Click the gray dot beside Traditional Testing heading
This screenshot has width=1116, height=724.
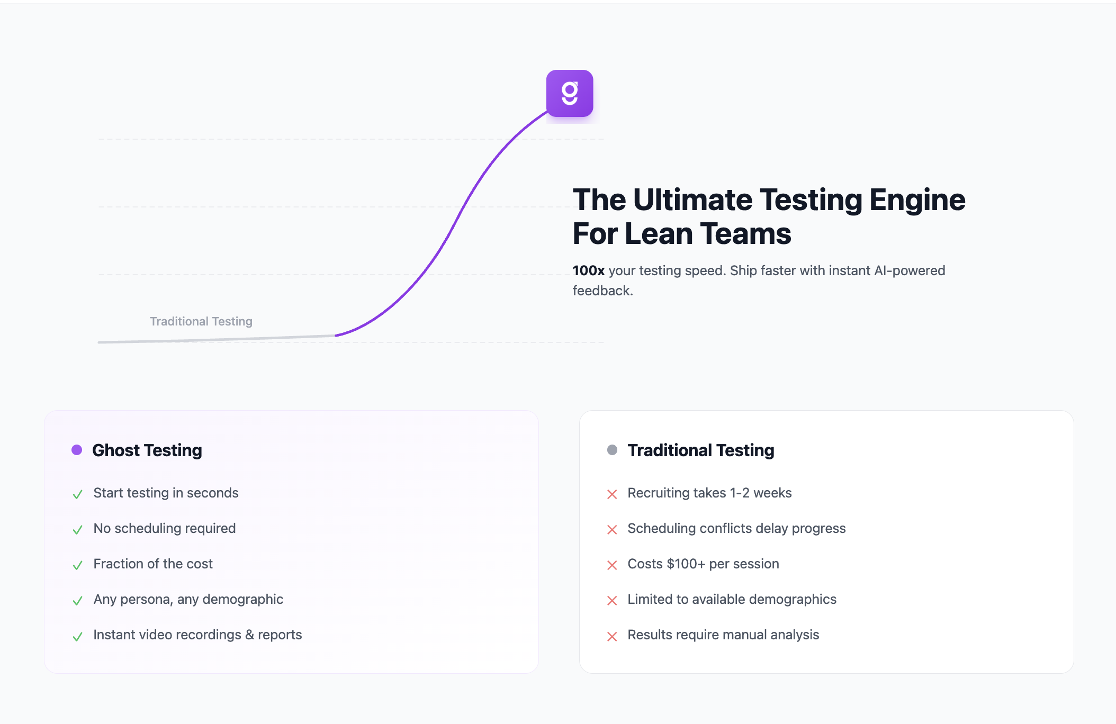(x=612, y=450)
